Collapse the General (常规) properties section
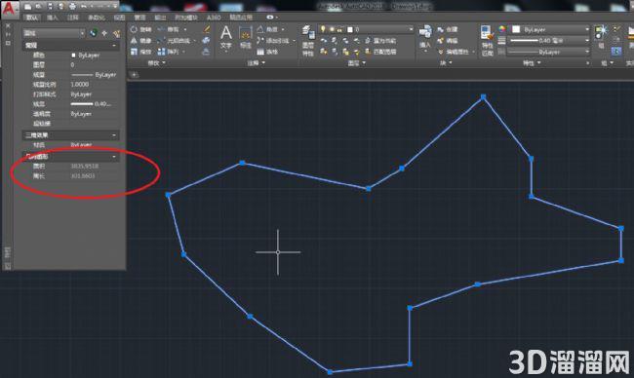The width and height of the screenshot is (634, 378). 113,45
